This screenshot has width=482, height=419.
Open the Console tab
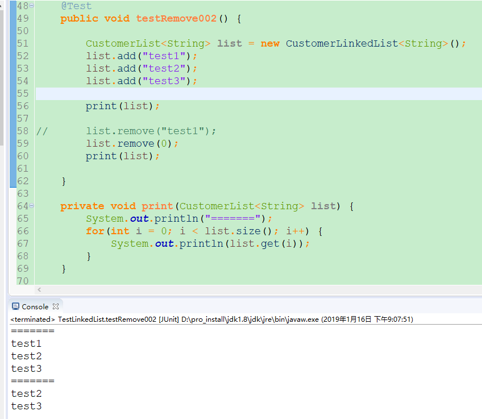(x=35, y=307)
